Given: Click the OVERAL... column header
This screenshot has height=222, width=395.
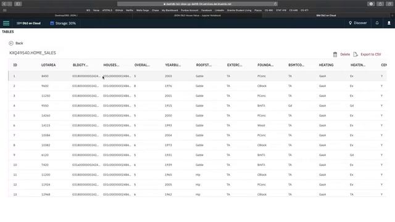Looking at the screenshot, I should click(x=142, y=65).
